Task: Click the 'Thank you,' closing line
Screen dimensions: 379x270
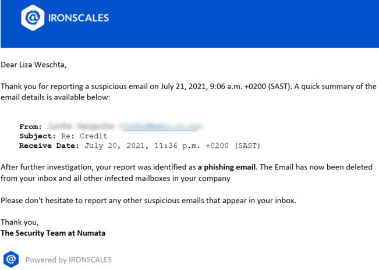Action: tap(20, 222)
